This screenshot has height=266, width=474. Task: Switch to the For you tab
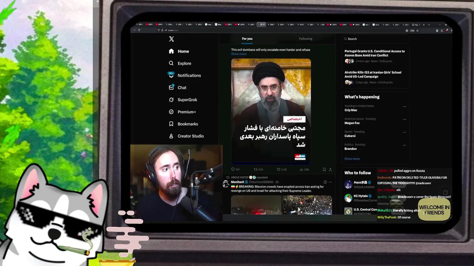[x=247, y=39]
